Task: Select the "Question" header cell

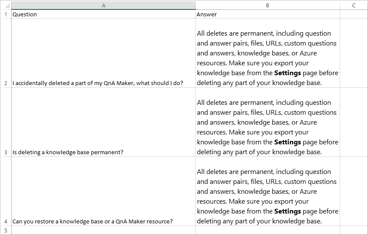Action: point(103,14)
